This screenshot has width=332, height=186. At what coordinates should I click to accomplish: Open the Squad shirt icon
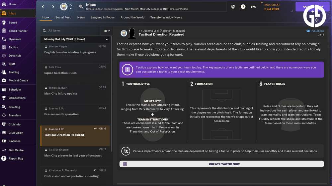(4, 23)
